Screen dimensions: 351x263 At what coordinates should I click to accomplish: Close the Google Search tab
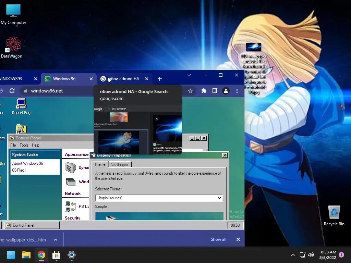pos(147,79)
